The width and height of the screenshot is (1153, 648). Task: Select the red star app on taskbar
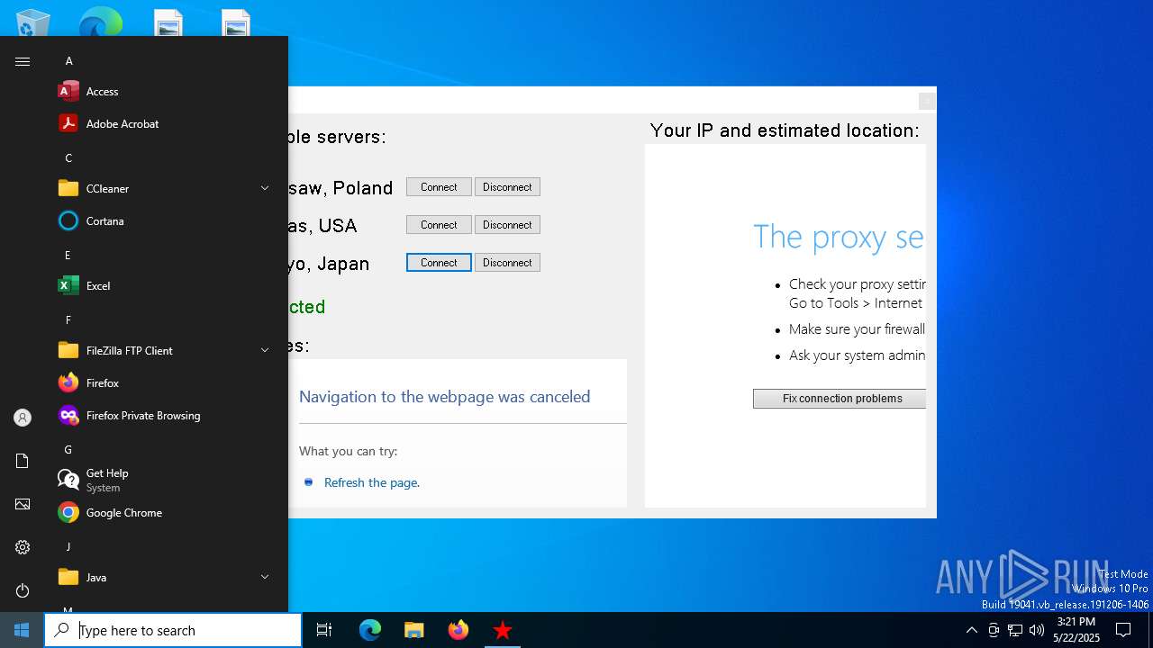click(x=503, y=630)
